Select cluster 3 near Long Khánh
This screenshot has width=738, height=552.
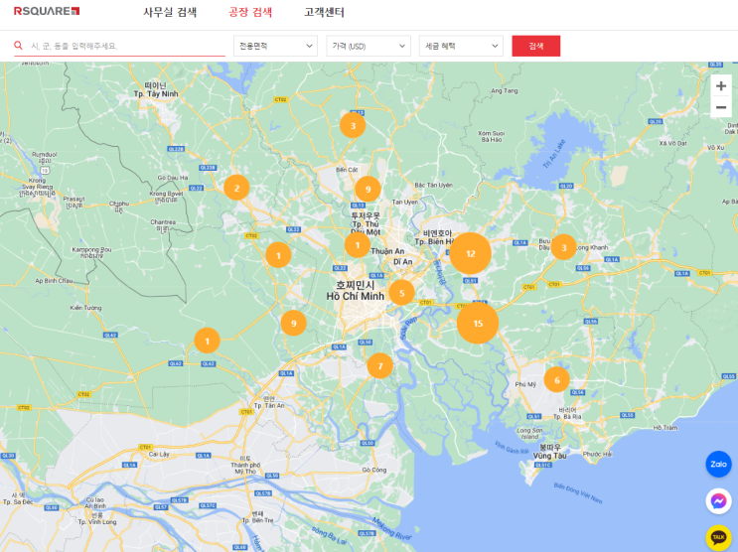point(563,246)
